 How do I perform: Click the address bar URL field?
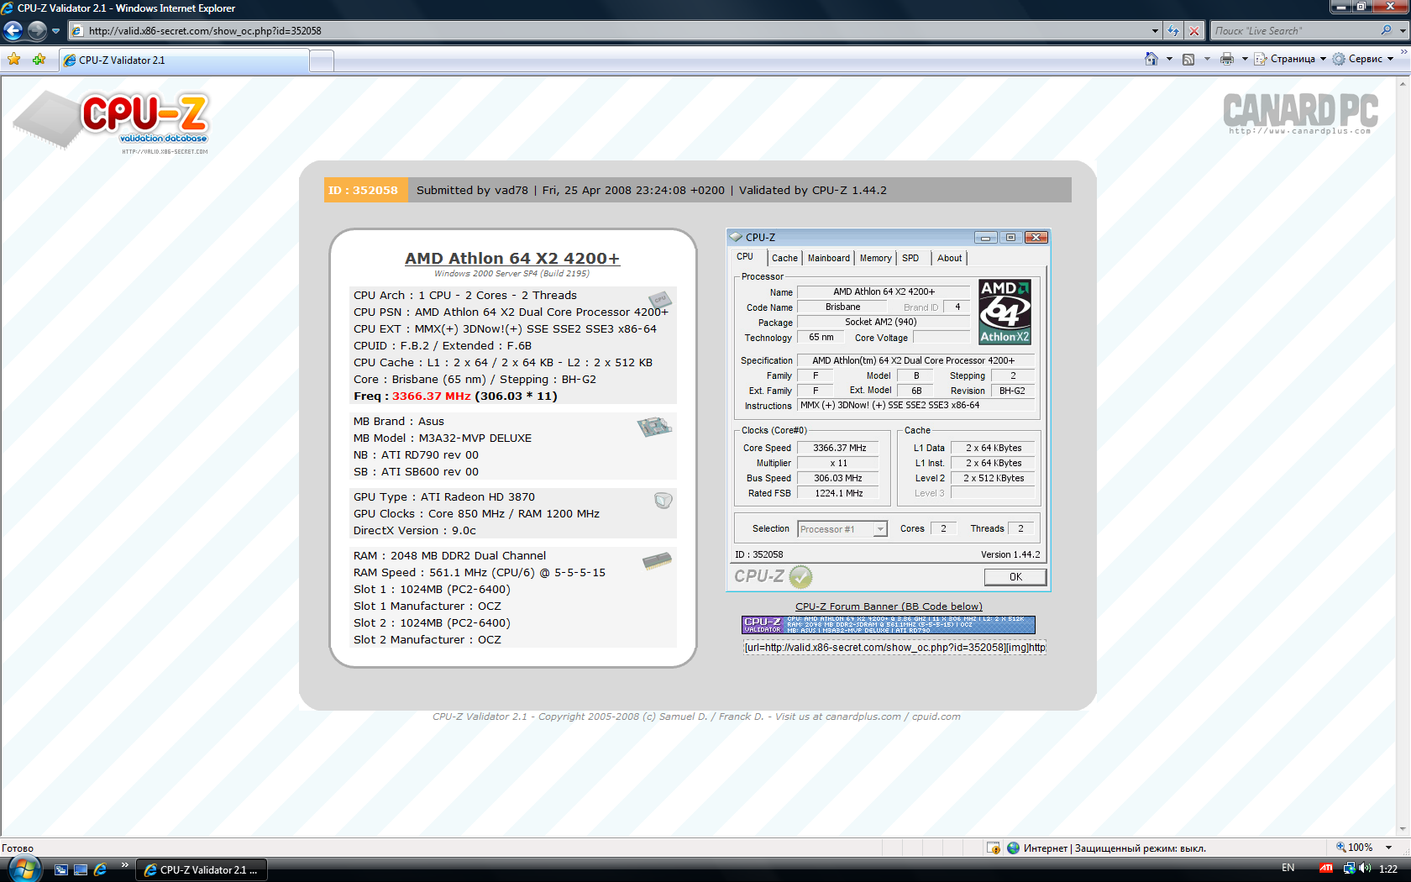pos(609,31)
